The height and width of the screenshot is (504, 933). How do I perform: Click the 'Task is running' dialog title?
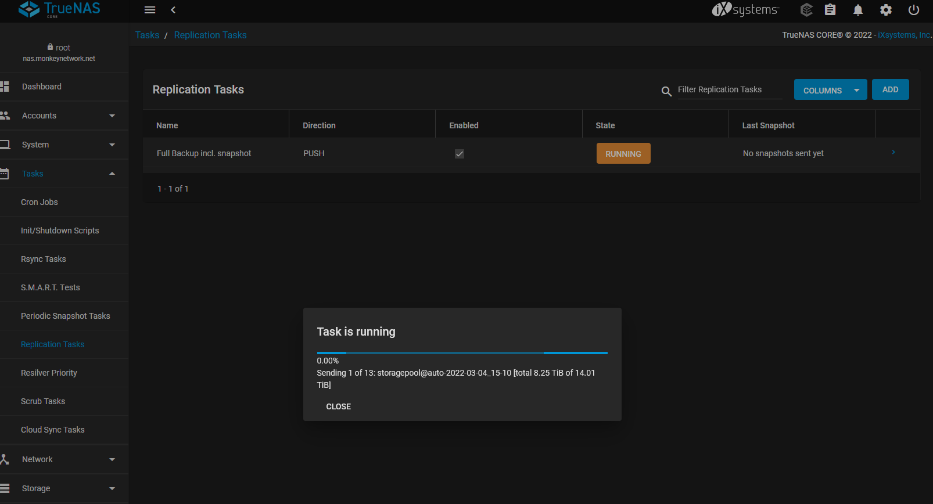pos(356,332)
